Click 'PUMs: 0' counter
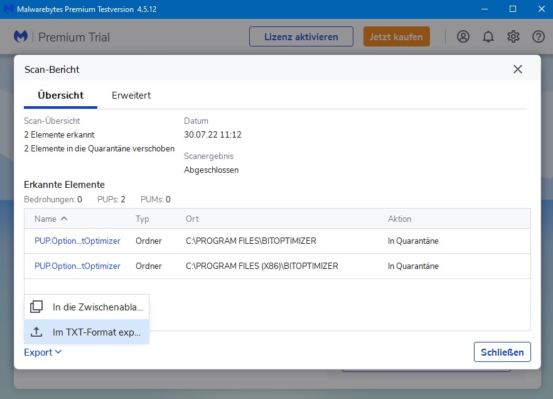 [x=156, y=200]
